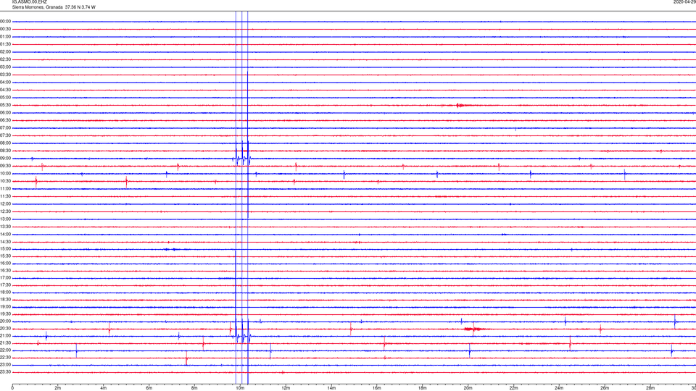
Task: Select the 11:00 time label
Action: (x=5, y=189)
